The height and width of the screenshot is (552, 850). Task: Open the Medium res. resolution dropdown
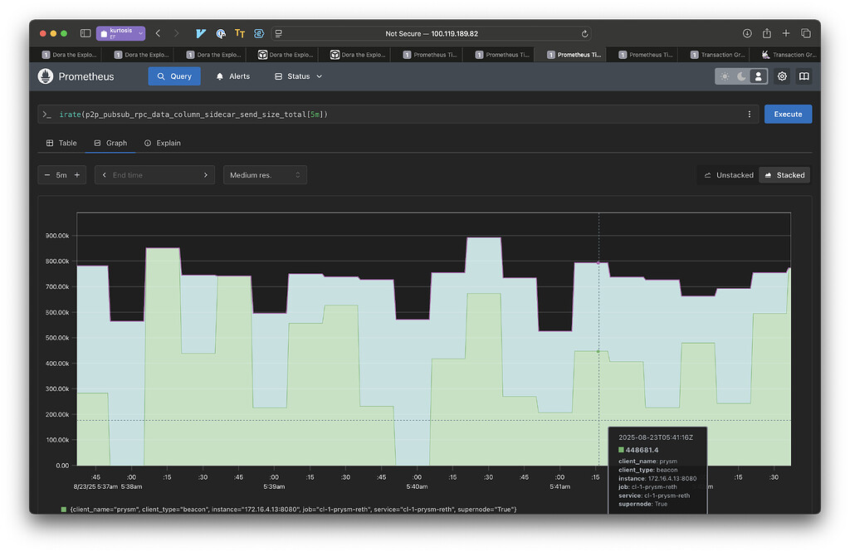coord(265,175)
